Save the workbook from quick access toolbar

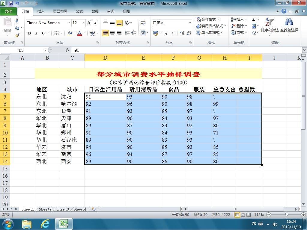pyautogui.click(x=11, y=3)
